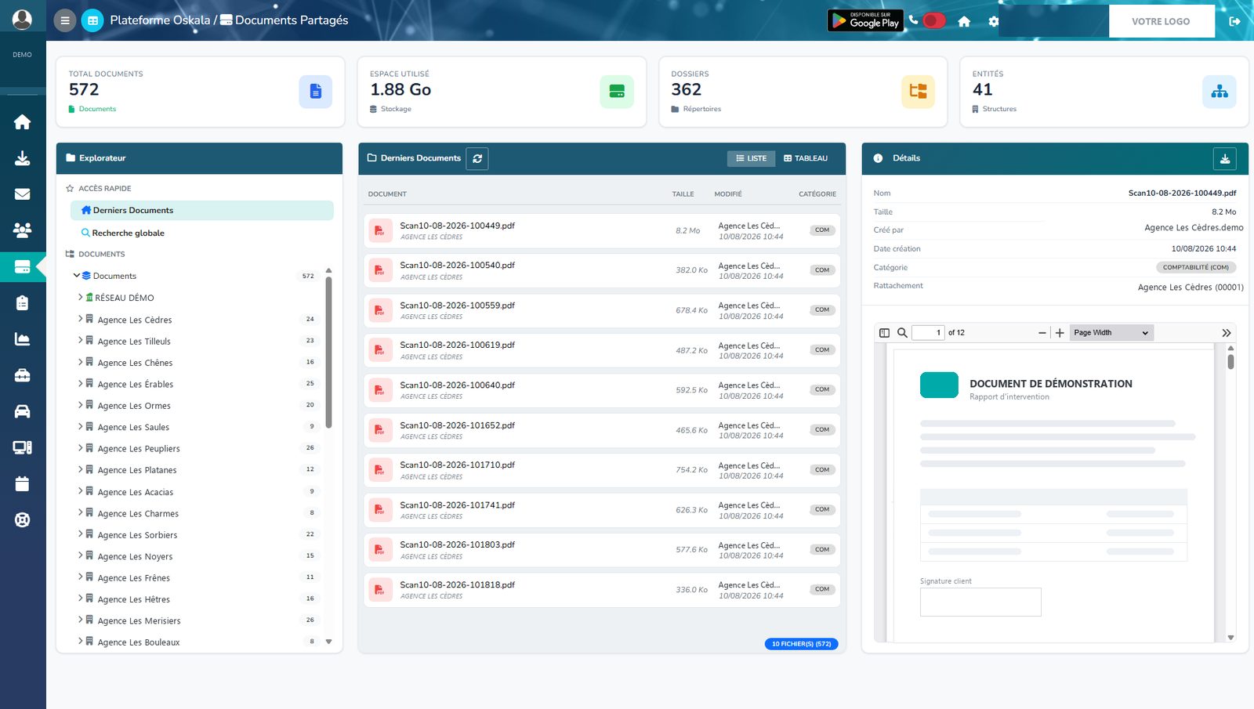
Task: Select Agence Les Platanes in the tree
Action: click(137, 470)
